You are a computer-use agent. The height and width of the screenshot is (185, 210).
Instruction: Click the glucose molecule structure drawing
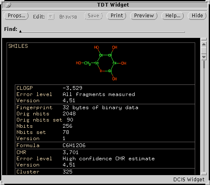101,63
